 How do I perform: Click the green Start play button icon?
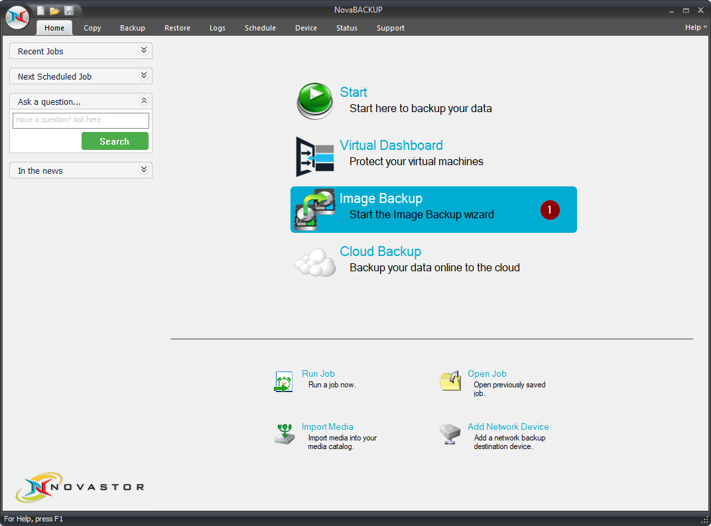pos(314,101)
